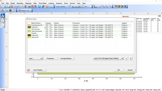The height and width of the screenshot is (91, 162).
Task: Click the Parameters column header
Action: [x=76, y=23]
